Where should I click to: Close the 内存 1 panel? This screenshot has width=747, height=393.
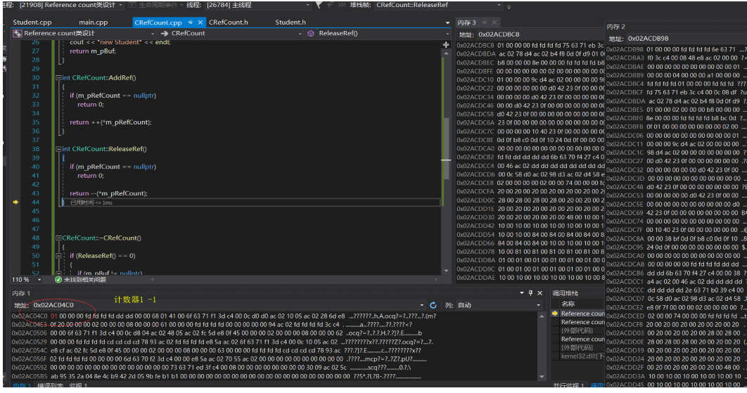pos(539,293)
